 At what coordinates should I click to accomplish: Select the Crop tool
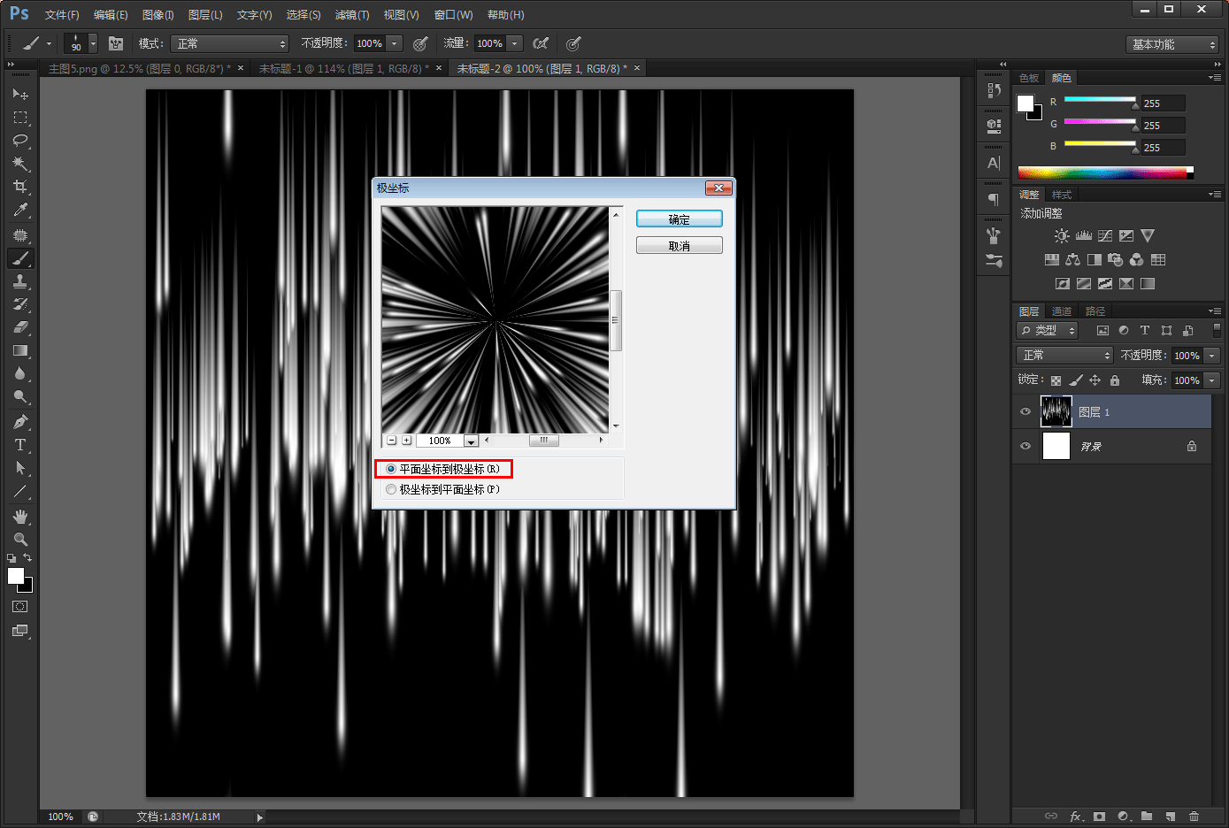(19, 187)
